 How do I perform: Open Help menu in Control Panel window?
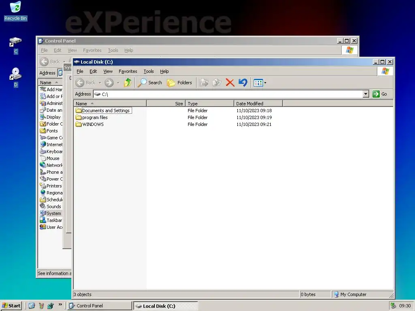pos(128,50)
